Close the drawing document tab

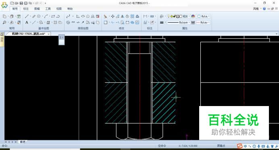(x=48, y=34)
